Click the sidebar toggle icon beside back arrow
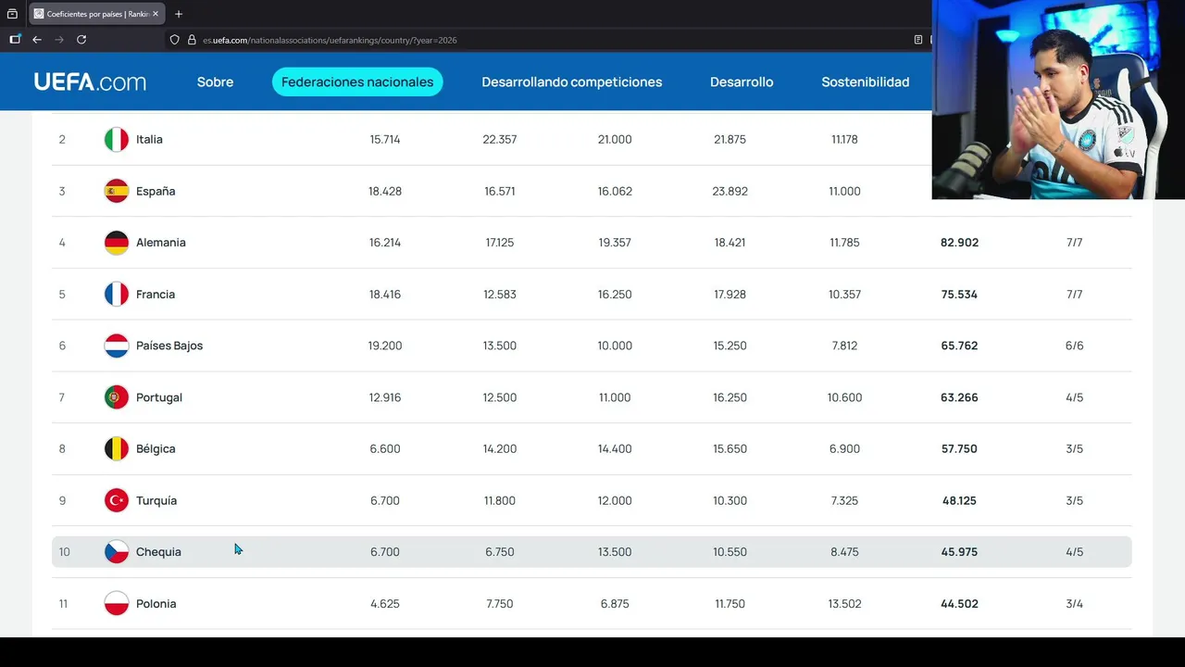The width and height of the screenshot is (1185, 667). (x=15, y=40)
